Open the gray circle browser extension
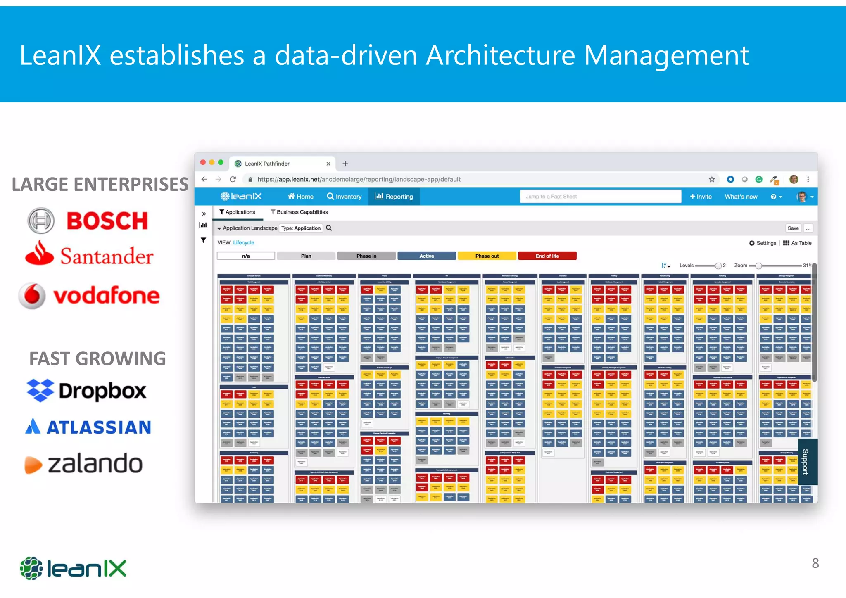Viewport: 846px width, 598px height. [745, 179]
